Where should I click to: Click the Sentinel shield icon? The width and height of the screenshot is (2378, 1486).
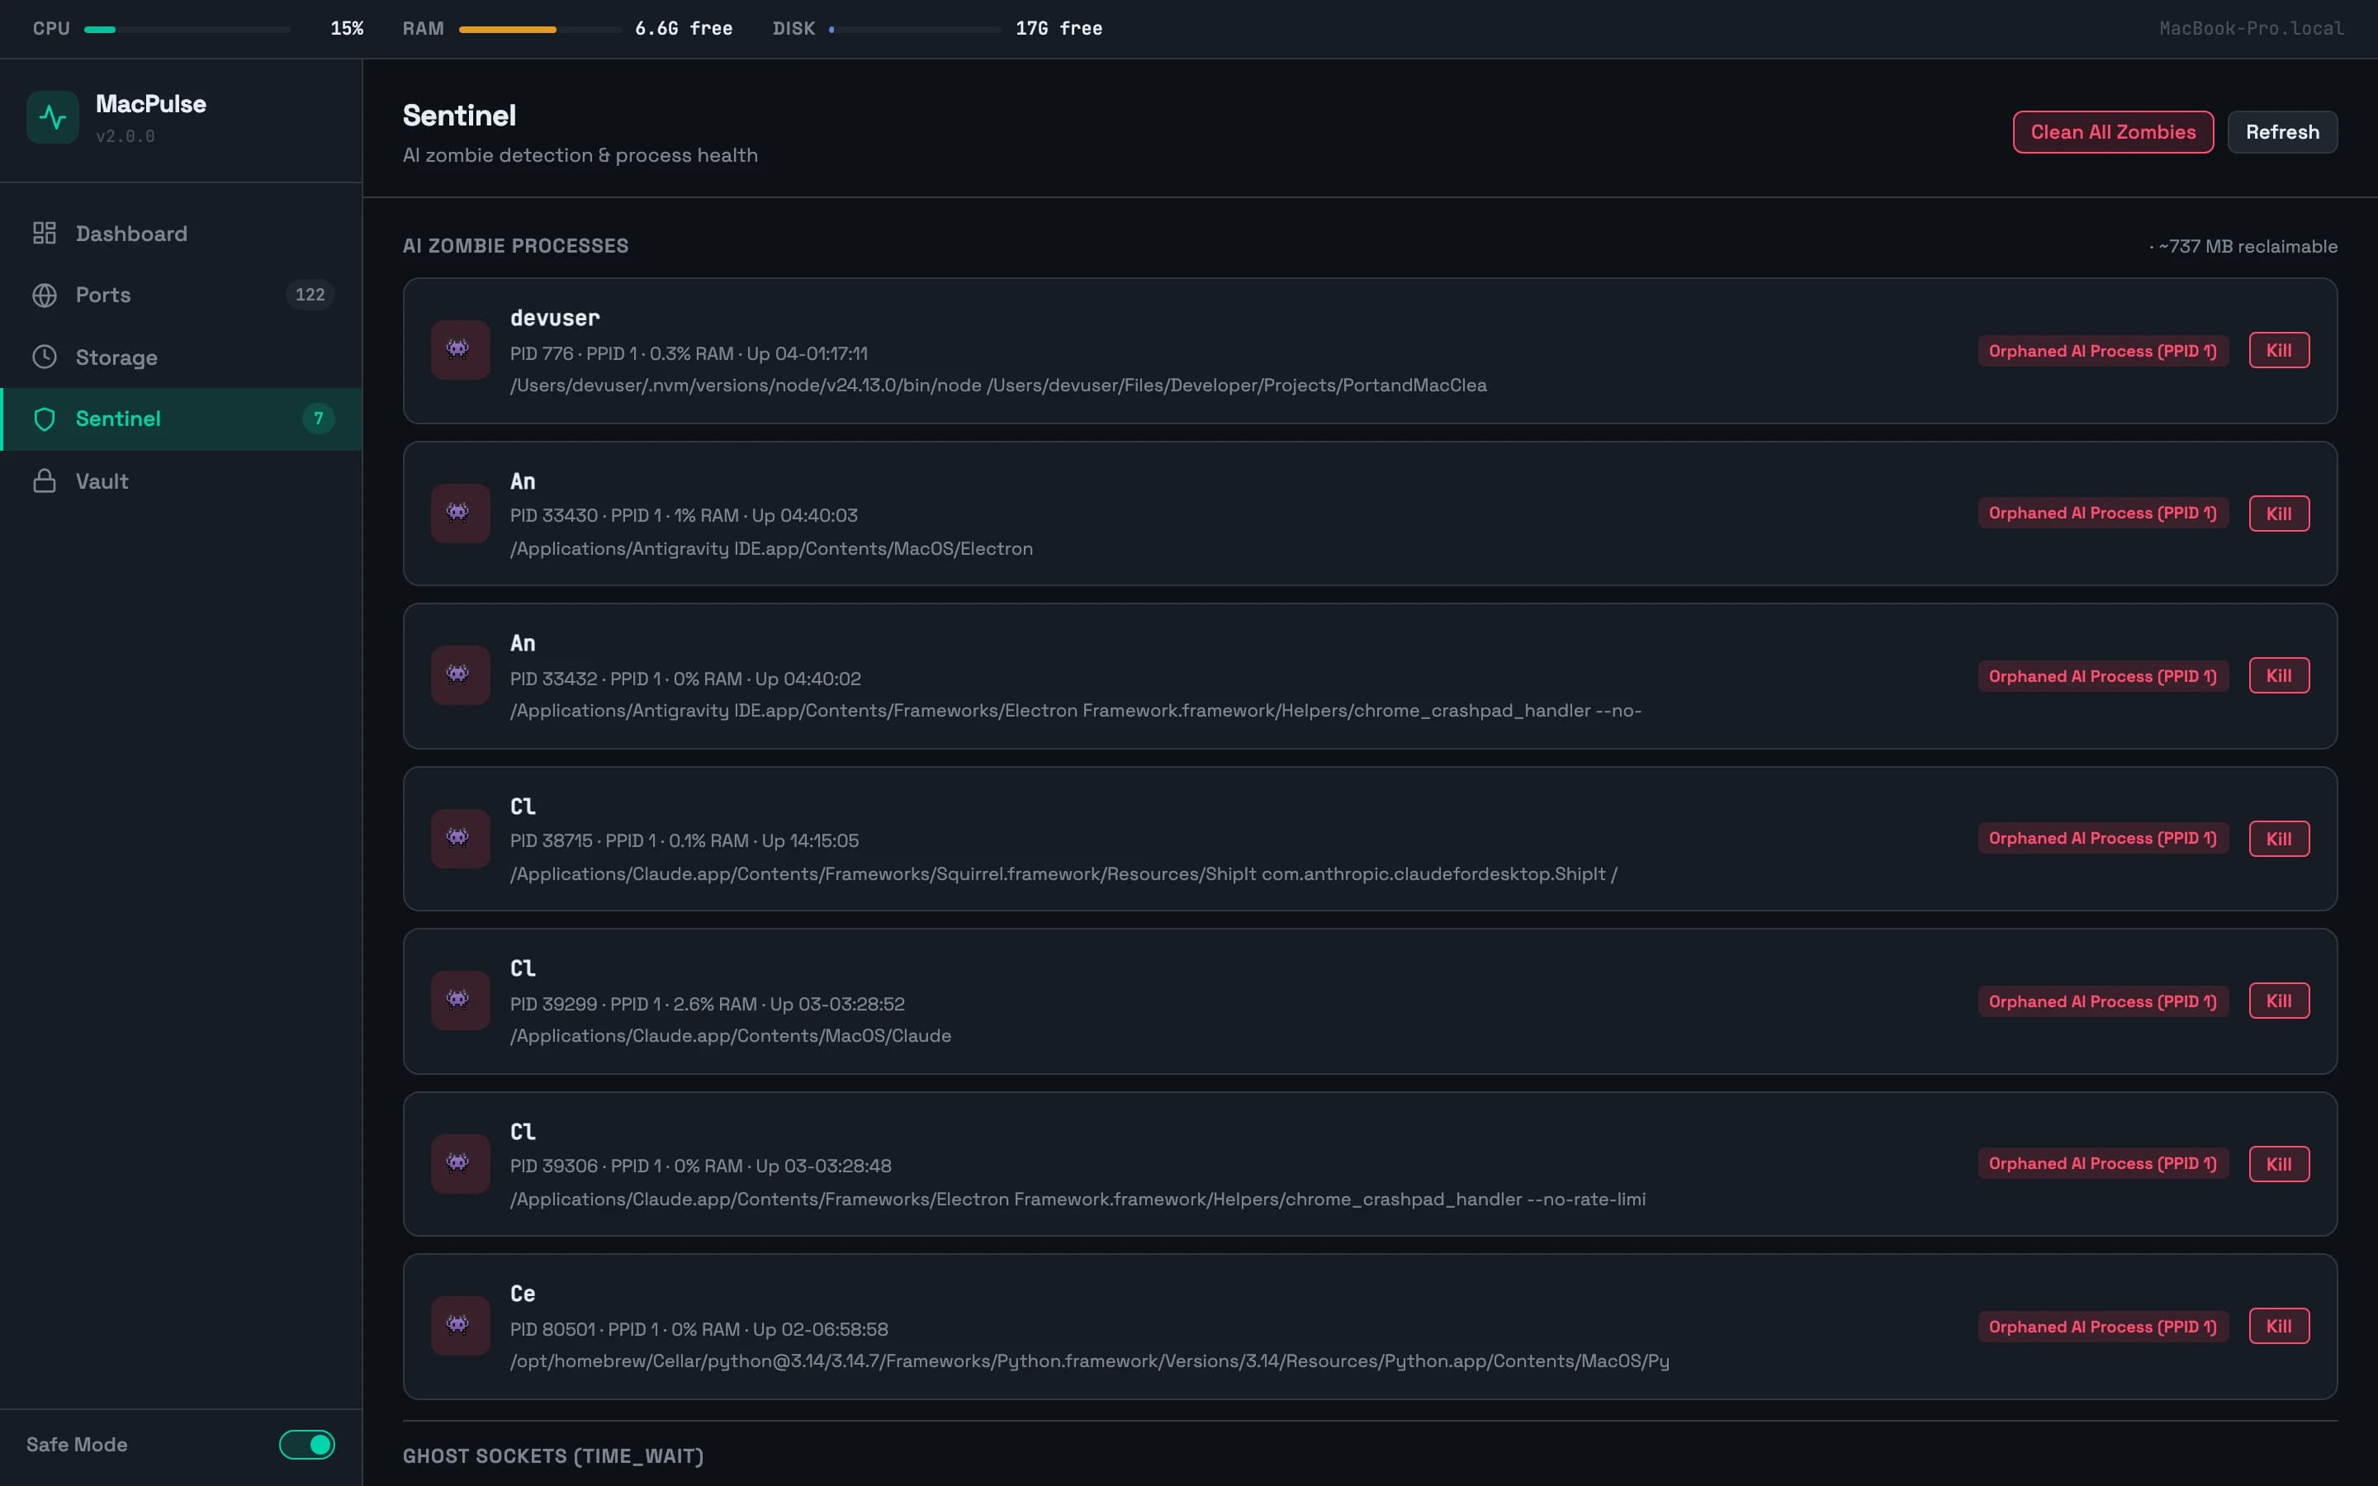tap(45, 419)
